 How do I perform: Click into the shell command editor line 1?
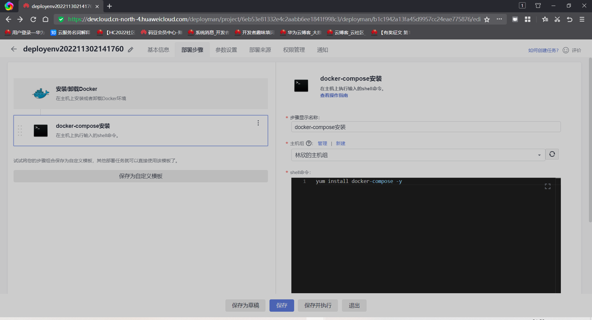[x=359, y=181]
